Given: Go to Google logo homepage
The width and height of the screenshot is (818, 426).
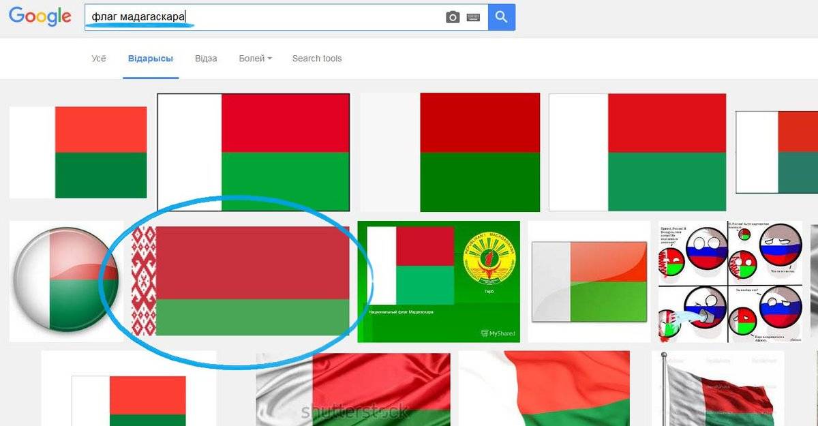Looking at the screenshot, I should coord(40,18).
